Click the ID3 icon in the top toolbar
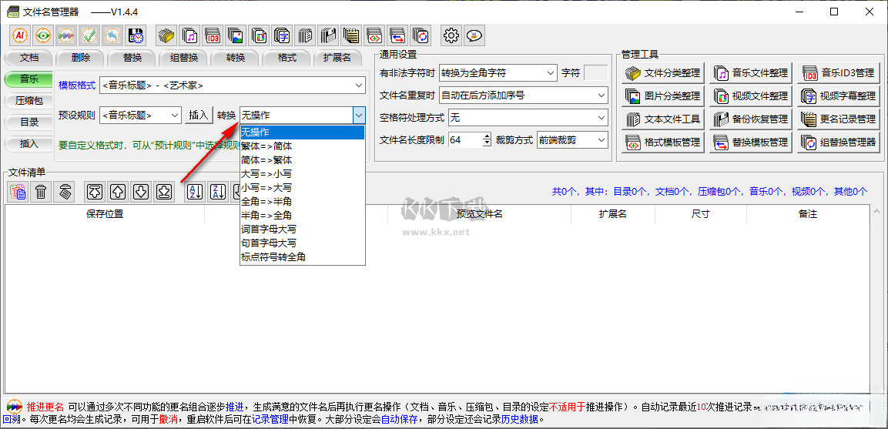This screenshot has height=429, width=888. click(x=213, y=35)
